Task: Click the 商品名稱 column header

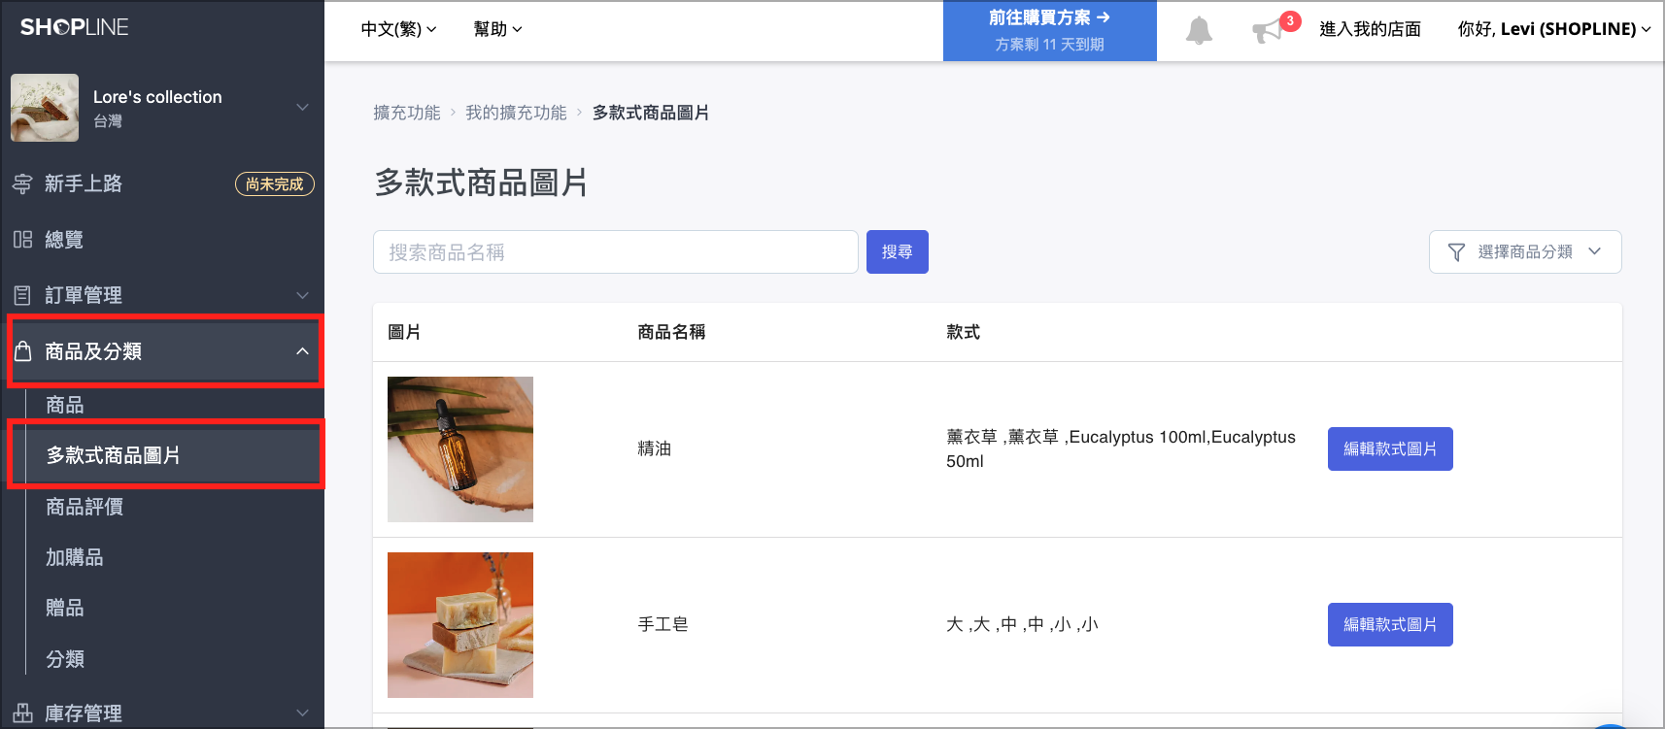Action: (x=671, y=332)
